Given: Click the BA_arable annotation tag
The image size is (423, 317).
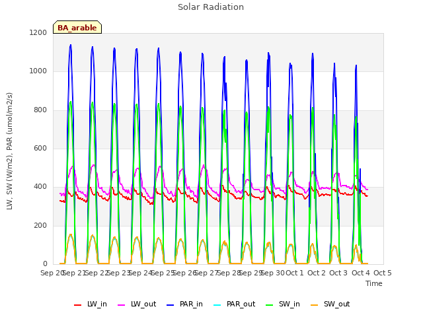Looking at the screenshot, I should point(77,27).
